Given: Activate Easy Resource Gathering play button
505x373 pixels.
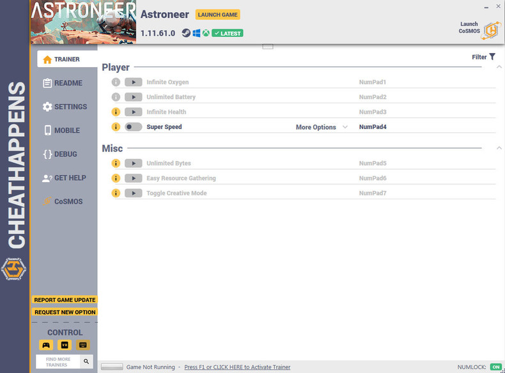Looking at the screenshot, I should pyautogui.click(x=134, y=178).
